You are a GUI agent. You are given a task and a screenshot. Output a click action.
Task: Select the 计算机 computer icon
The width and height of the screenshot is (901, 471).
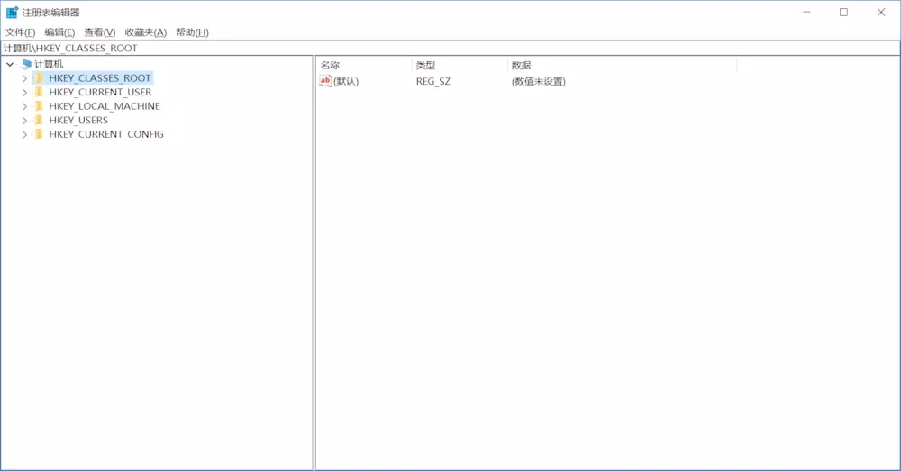(26, 64)
